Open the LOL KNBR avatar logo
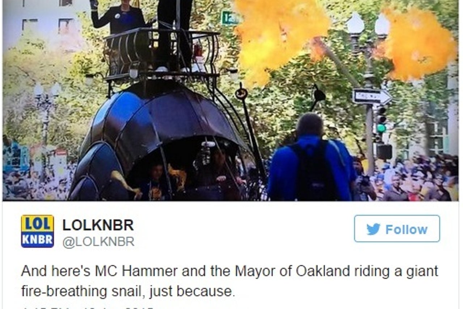 (37, 231)
